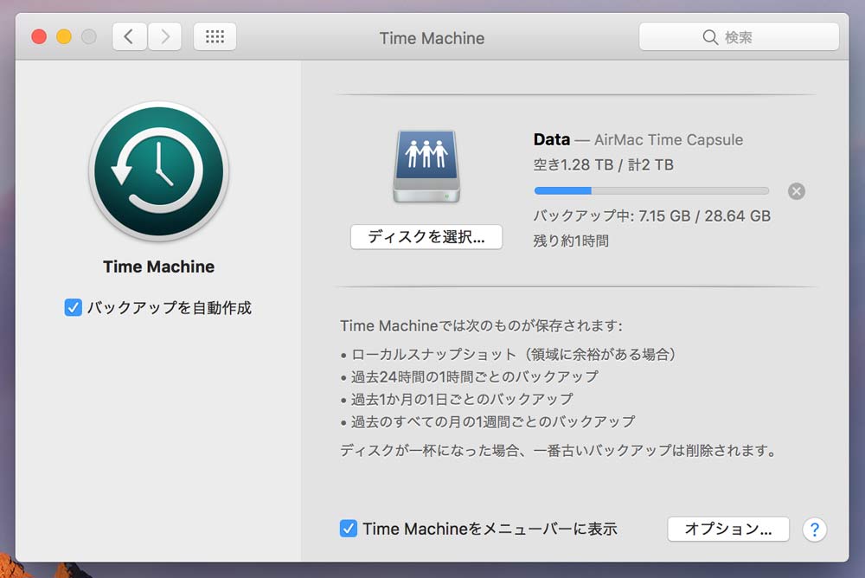This screenshot has height=578, width=865.
Task: Click the Time Machine window title
Action: pyautogui.click(x=432, y=38)
